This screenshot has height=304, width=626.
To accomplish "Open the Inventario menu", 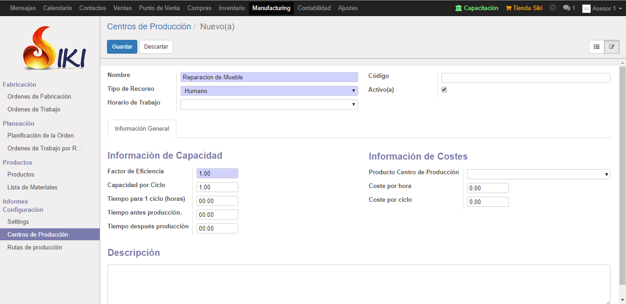I will click(232, 8).
